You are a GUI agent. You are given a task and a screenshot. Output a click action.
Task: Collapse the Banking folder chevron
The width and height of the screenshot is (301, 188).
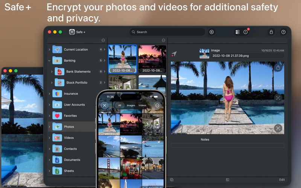click(x=49, y=61)
